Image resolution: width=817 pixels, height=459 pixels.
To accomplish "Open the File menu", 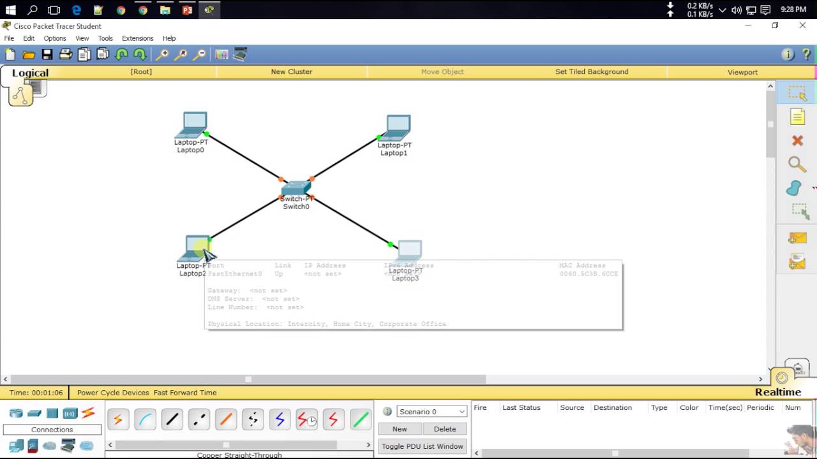I will [x=9, y=38].
